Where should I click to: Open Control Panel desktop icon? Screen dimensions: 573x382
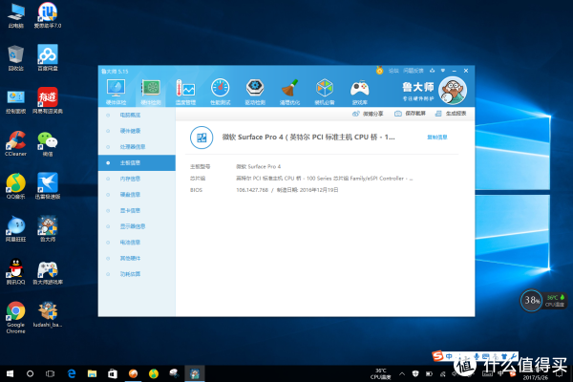click(15, 101)
